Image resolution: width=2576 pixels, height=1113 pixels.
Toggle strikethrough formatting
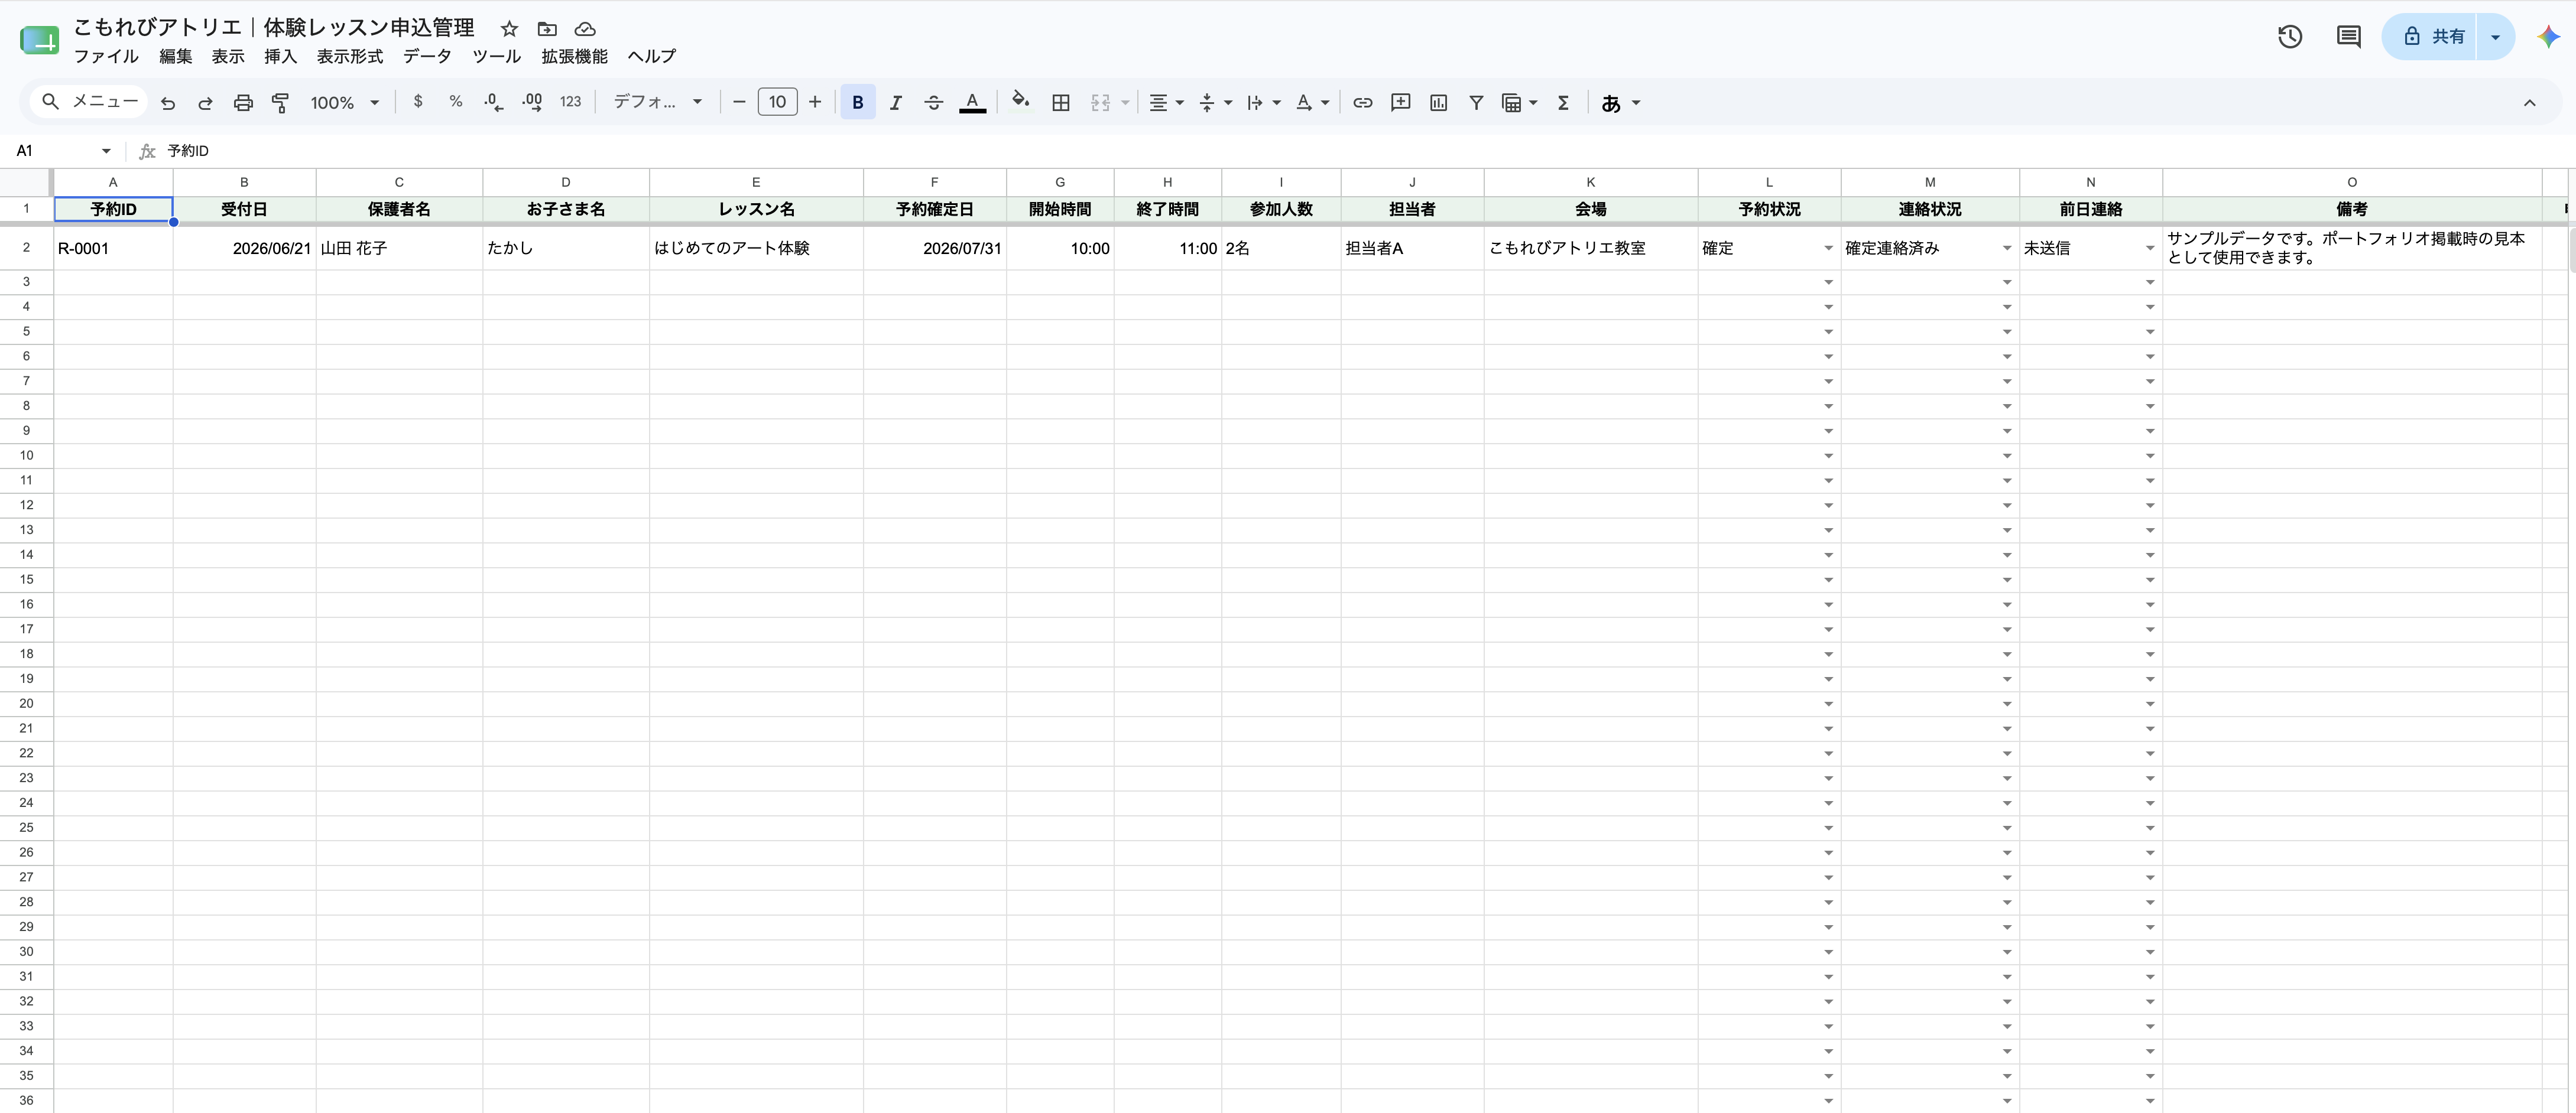(x=934, y=102)
